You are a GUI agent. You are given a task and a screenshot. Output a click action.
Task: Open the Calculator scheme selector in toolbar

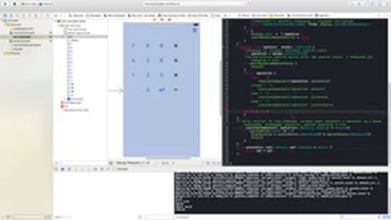click(29, 4)
